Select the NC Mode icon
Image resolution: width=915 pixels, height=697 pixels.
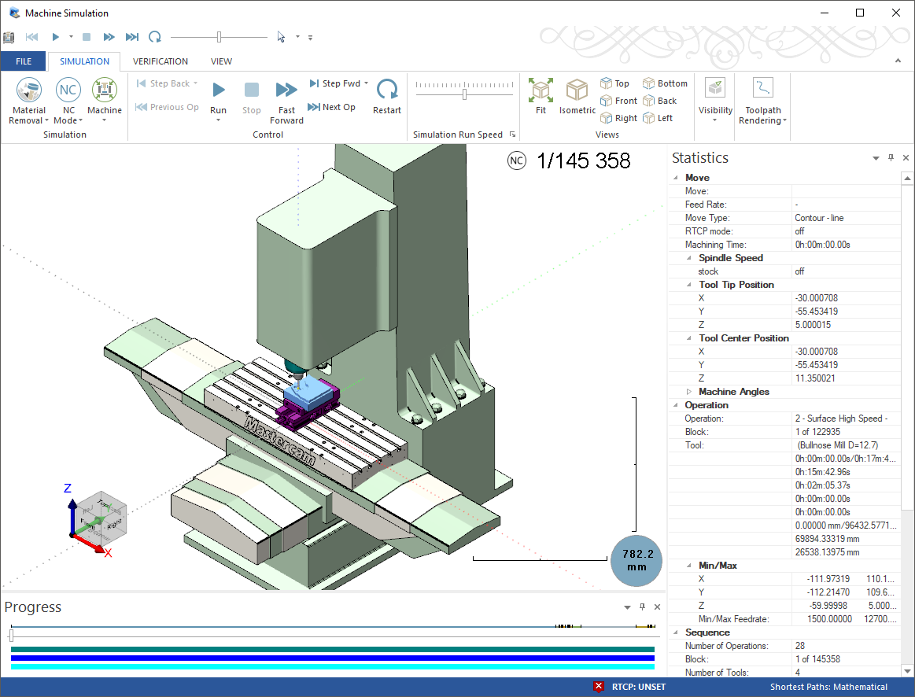point(68,90)
